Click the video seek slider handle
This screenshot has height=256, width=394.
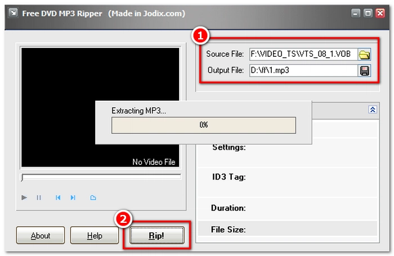tap(23, 177)
